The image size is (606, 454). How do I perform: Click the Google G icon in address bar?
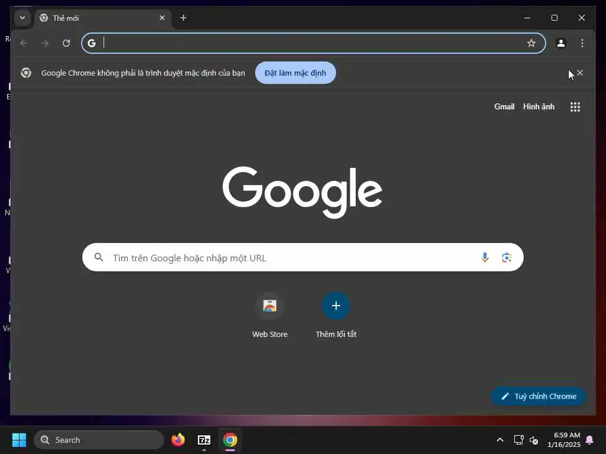point(92,43)
